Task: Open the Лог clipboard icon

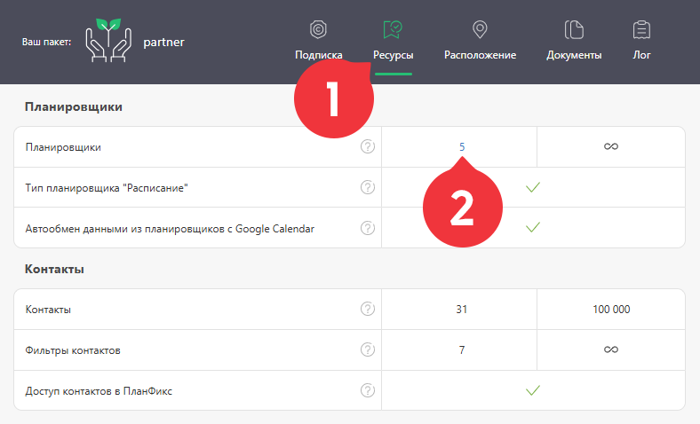Action: pyautogui.click(x=641, y=30)
